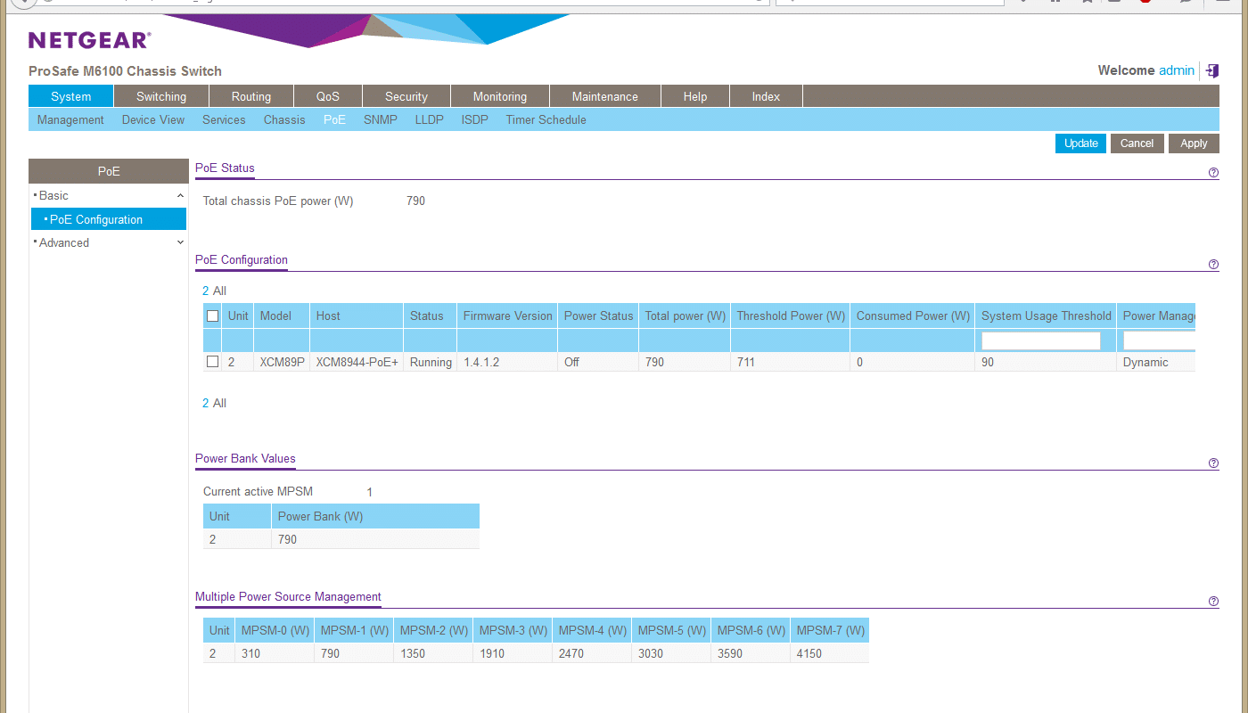The width and height of the screenshot is (1248, 713).
Task: Open the Index tab
Action: 766,96
